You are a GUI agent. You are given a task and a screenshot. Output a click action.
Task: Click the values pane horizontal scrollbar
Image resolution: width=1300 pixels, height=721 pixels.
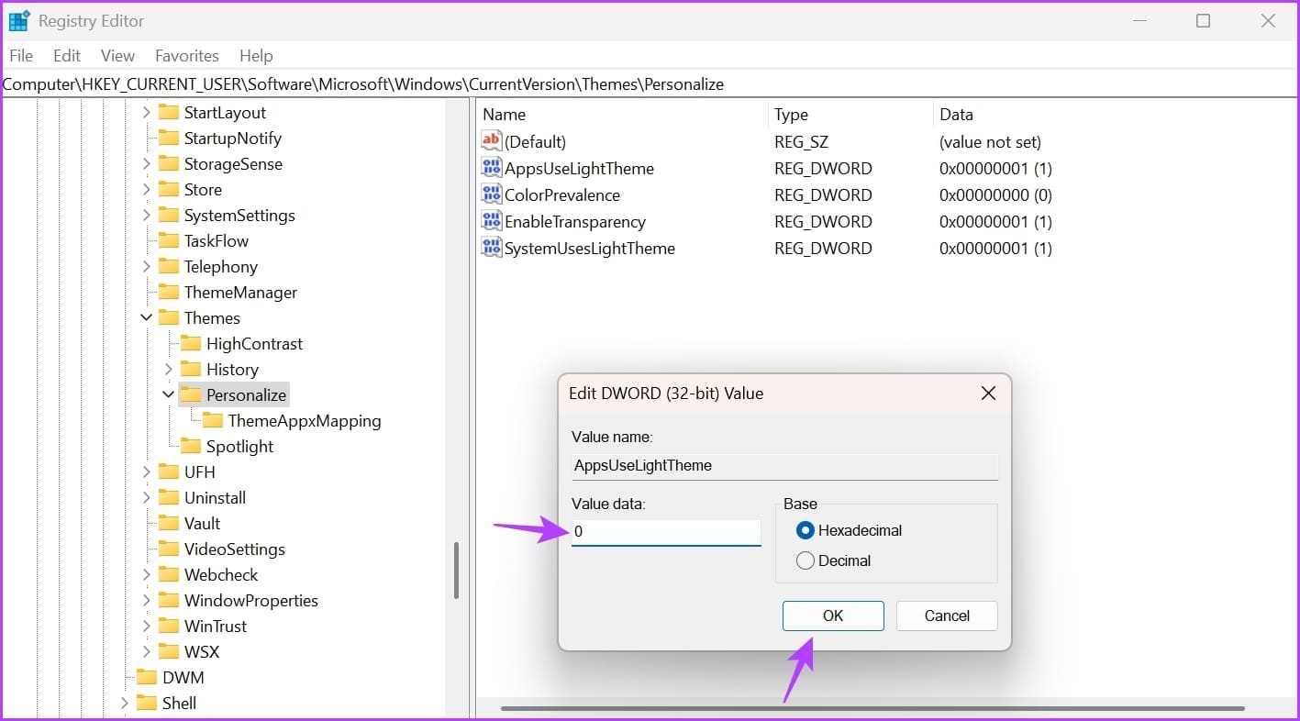coord(872,708)
